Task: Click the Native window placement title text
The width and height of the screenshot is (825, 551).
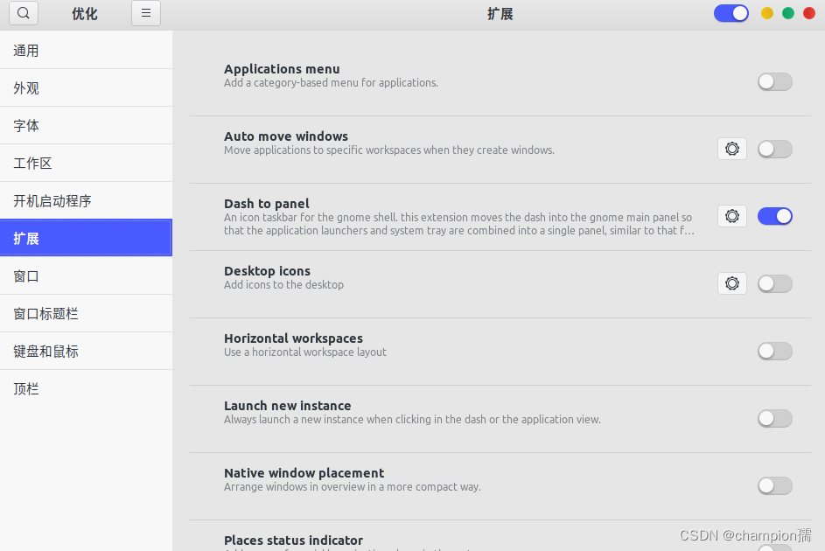Action: coord(304,472)
